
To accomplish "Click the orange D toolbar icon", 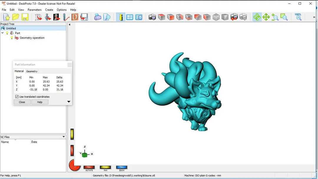I will click(x=75, y=17).
